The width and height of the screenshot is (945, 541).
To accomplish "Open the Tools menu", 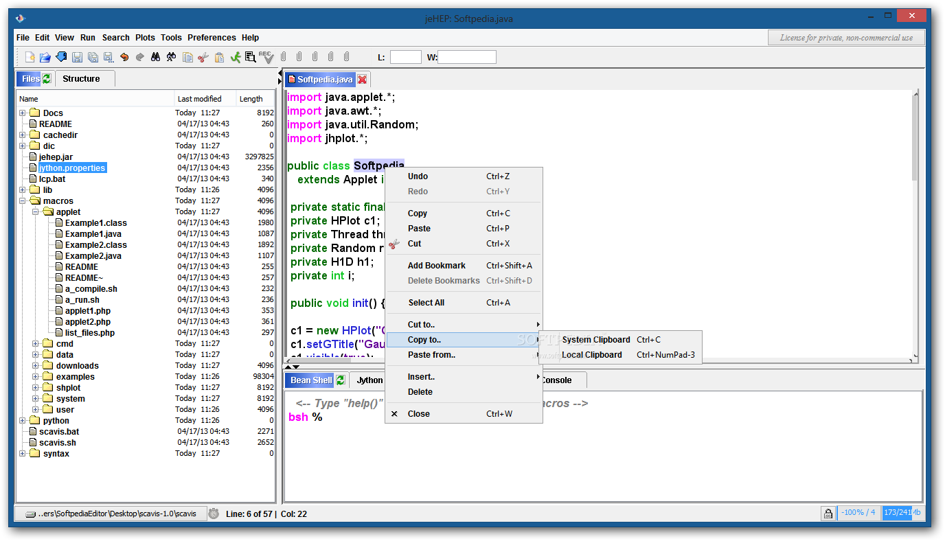I will [x=171, y=38].
